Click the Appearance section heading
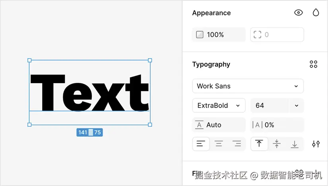The width and height of the screenshot is (328, 186). coord(212,13)
